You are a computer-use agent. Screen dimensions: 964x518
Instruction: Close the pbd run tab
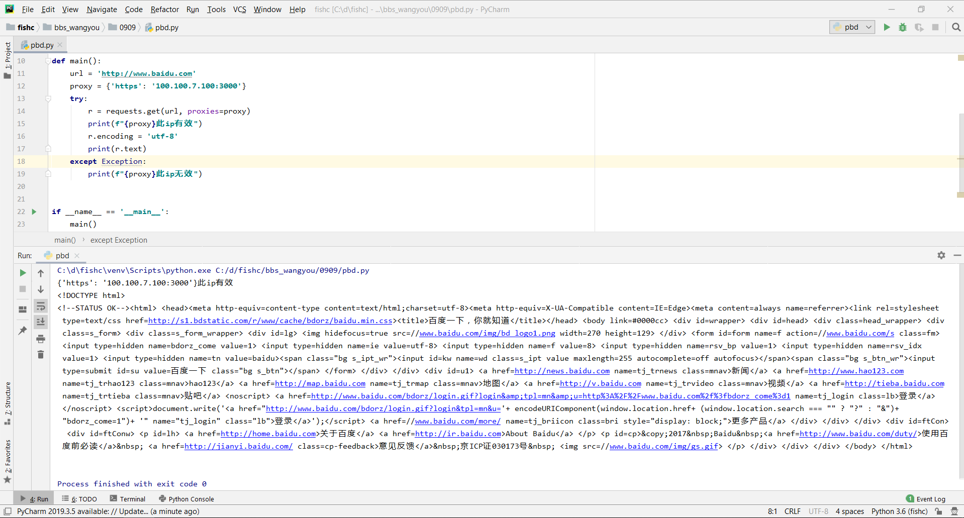(77, 255)
